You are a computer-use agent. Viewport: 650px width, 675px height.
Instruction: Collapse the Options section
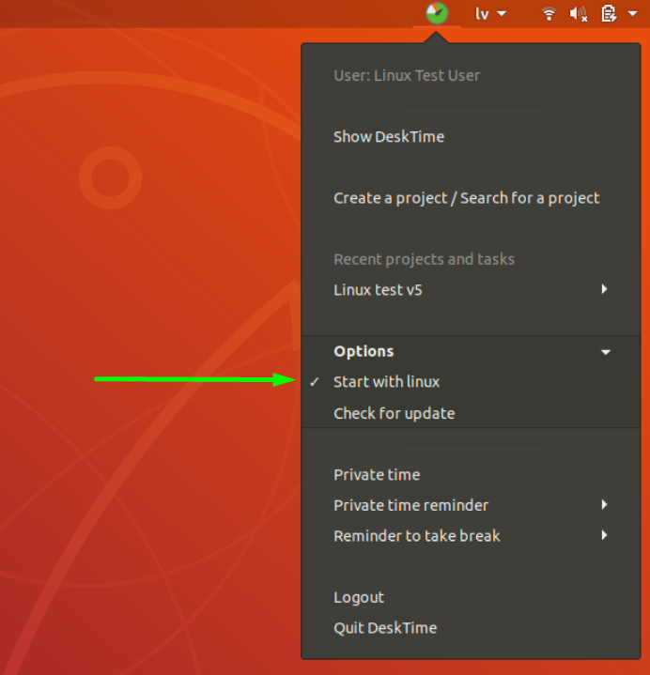471,351
